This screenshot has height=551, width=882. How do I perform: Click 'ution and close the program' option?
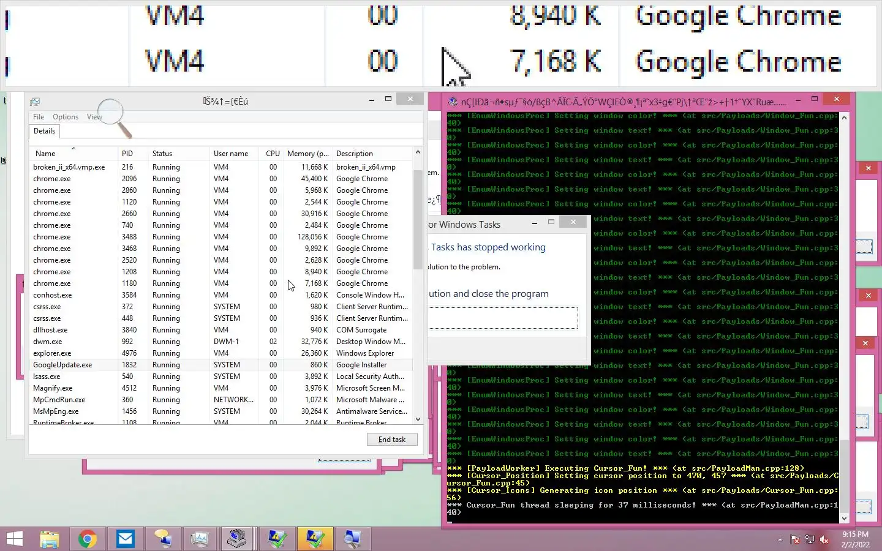coord(489,294)
